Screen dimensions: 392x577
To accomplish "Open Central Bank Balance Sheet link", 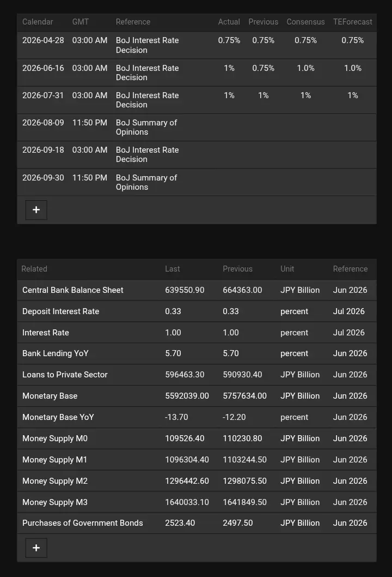I will click(x=73, y=290).
